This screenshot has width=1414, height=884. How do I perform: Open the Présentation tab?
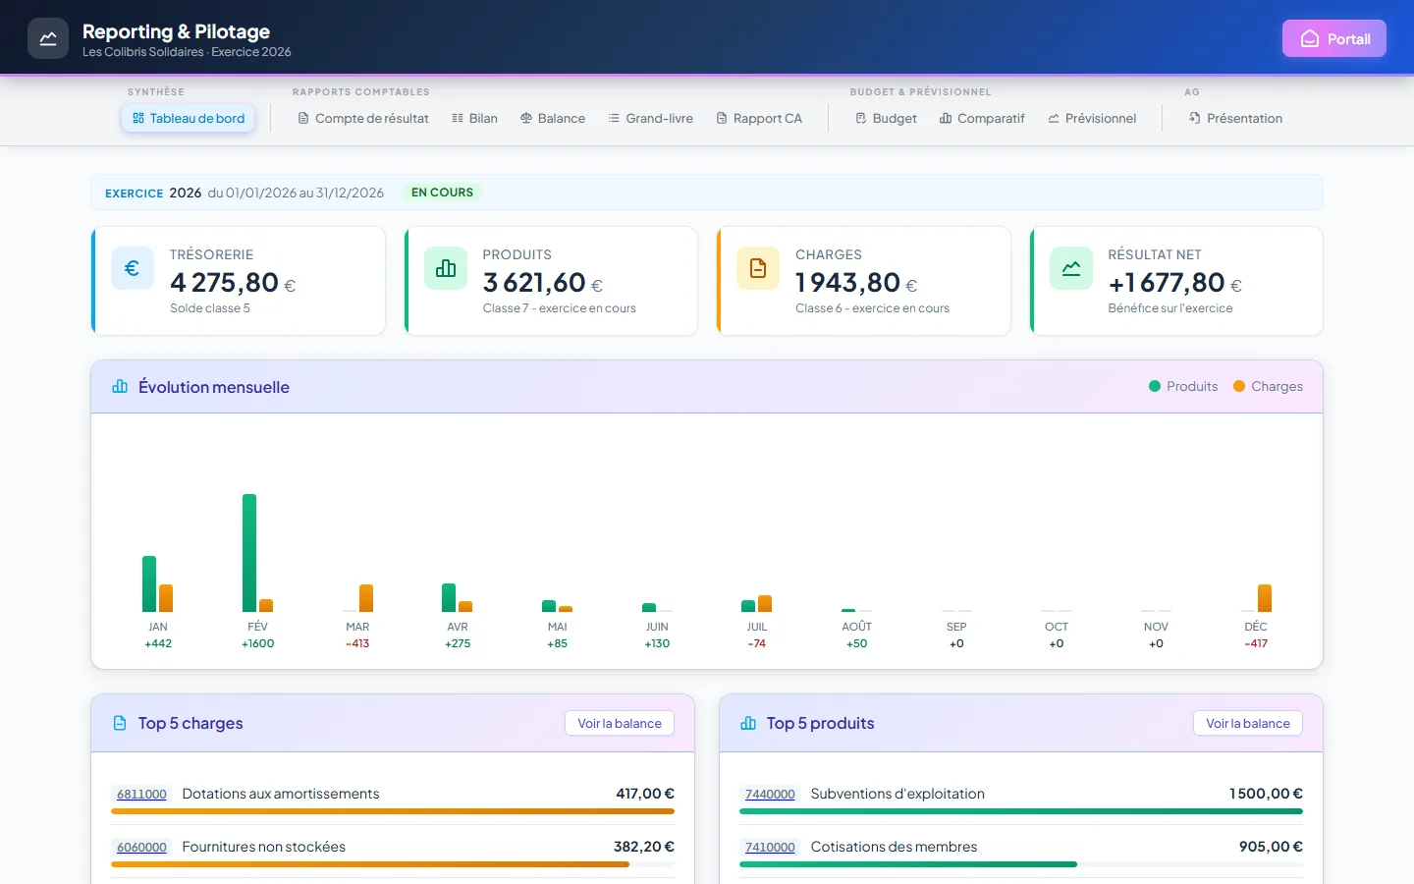pyautogui.click(x=1235, y=118)
